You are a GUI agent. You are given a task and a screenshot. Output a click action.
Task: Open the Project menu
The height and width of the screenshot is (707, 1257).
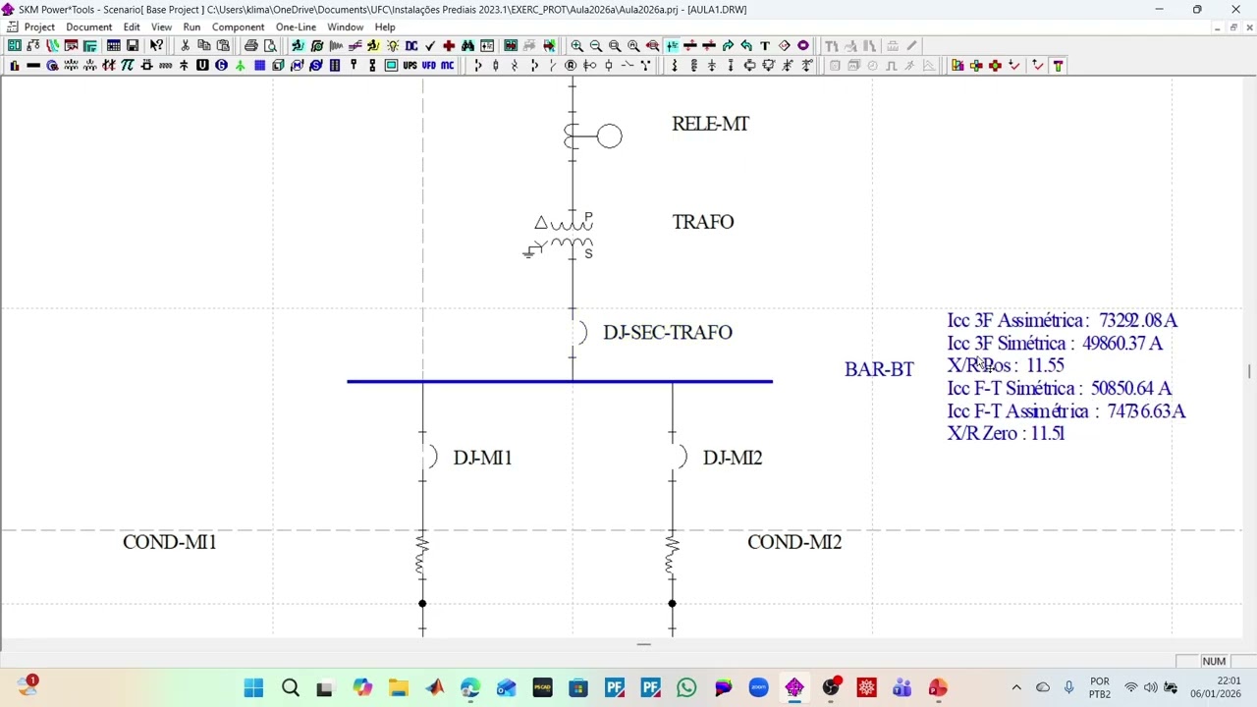tap(39, 27)
